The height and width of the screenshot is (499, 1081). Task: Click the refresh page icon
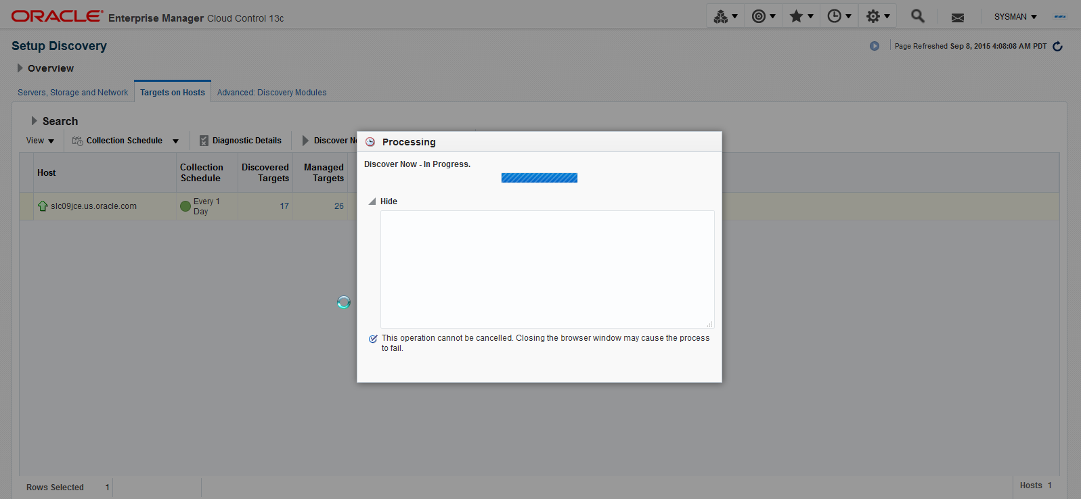click(x=1057, y=46)
